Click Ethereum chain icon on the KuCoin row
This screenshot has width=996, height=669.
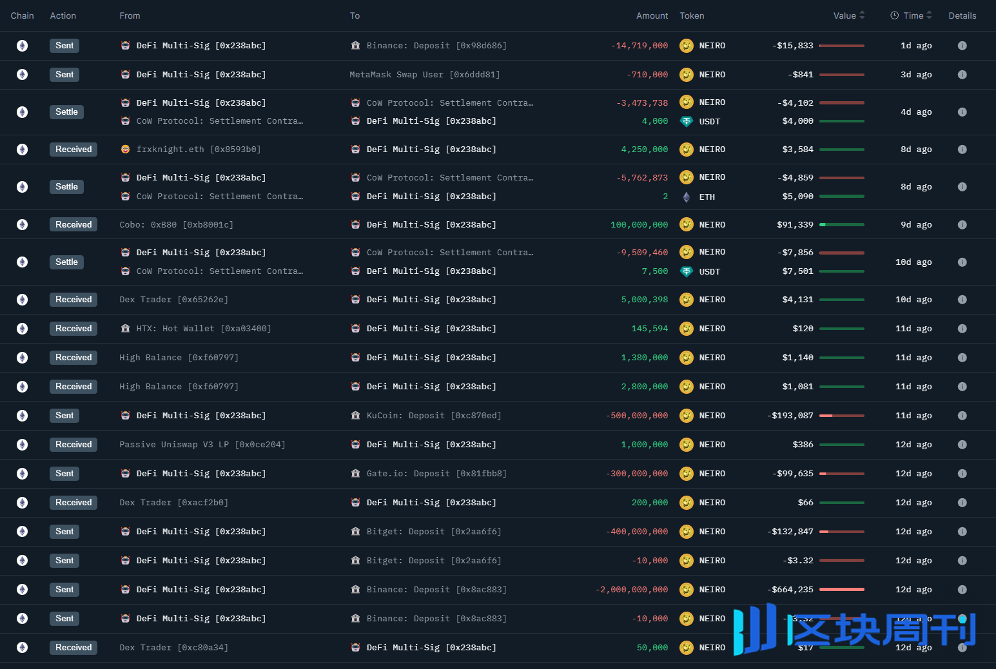tap(22, 416)
